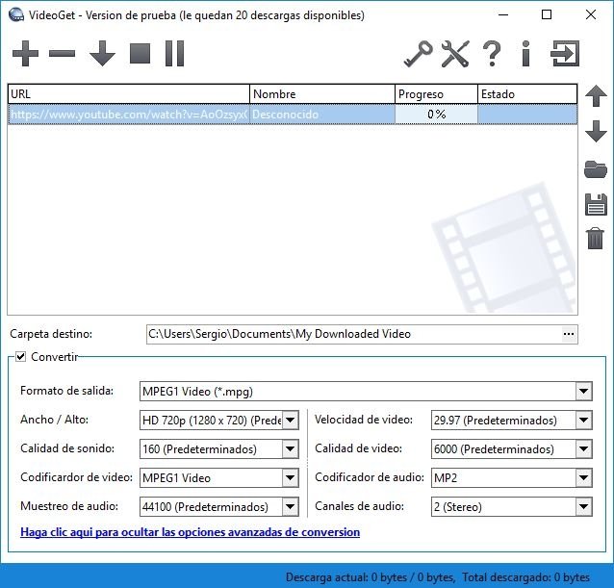Click the Nombre column header

(322, 94)
